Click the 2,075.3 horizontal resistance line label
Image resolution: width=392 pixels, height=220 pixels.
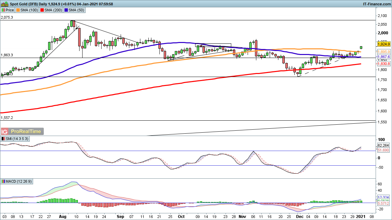[7, 17]
